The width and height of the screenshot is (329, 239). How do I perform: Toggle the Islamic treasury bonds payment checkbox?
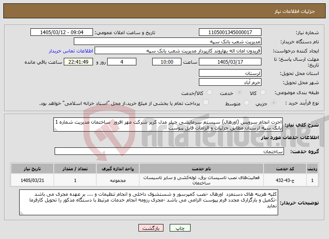pos(206,102)
